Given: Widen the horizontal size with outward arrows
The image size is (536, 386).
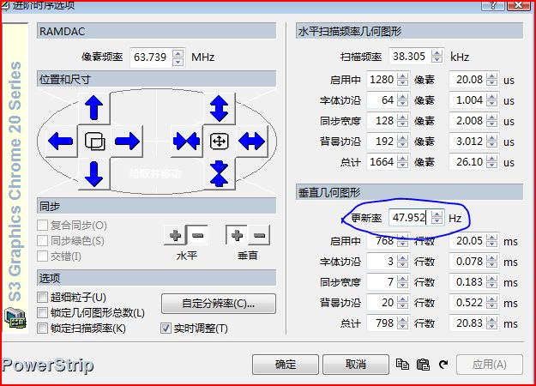Looking at the screenshot, I should click(x=252, y=141).
